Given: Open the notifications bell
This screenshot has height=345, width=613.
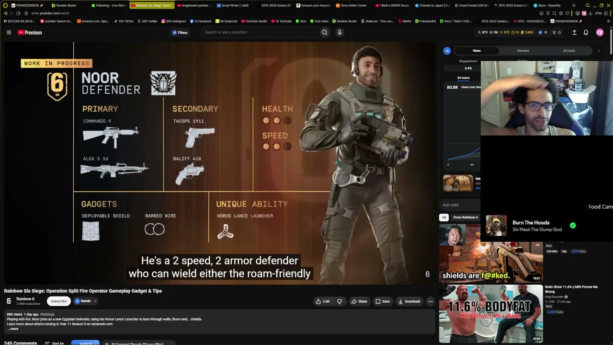Looking at the screenshot, I should click(586, 33).
